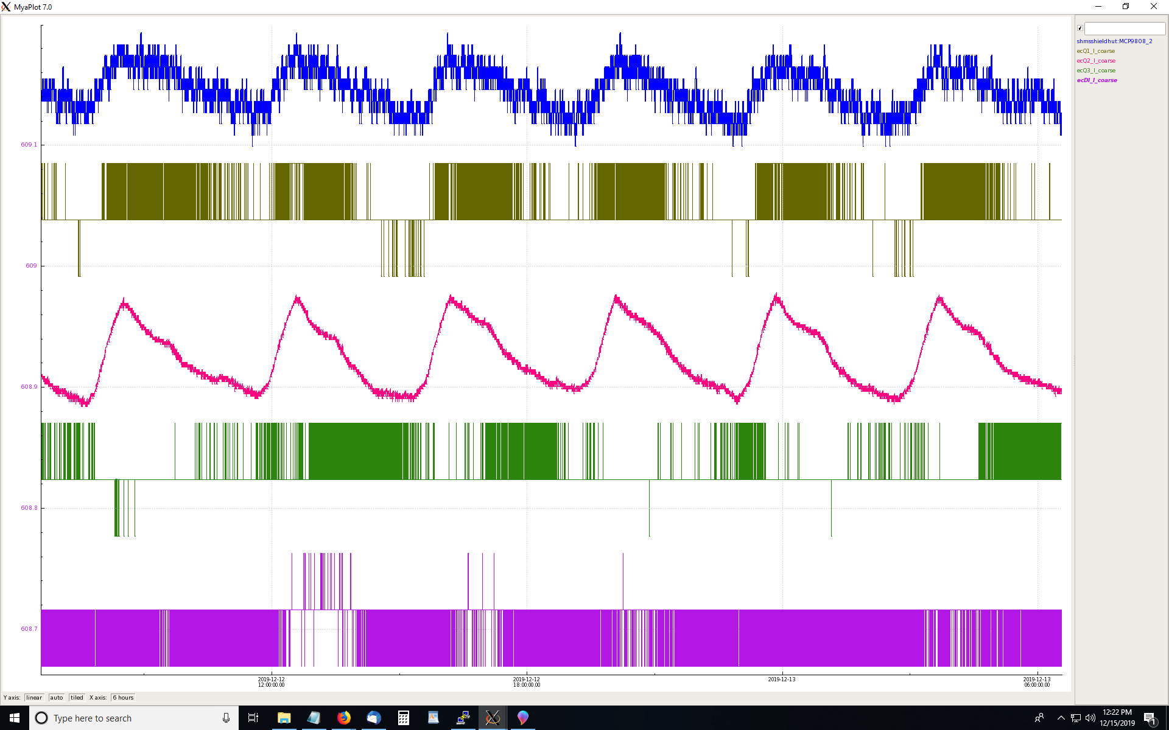This screenshot has width=1169, height=730.
Task: Select the shmsshieldhut:MCP9808_2 legend entry
Action: point(1114,41)
